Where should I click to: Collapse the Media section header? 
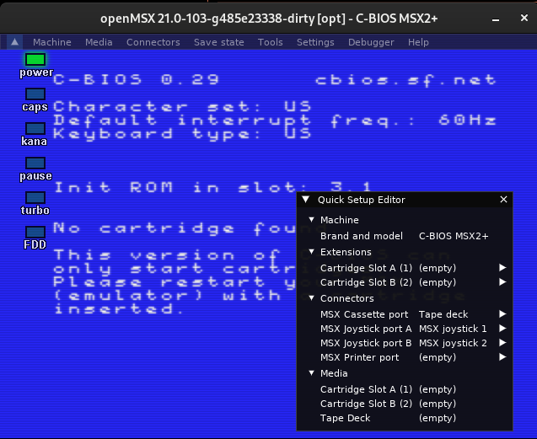click(312, 373)
